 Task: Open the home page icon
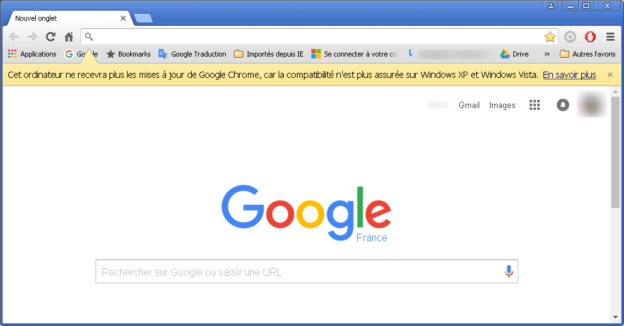click(x=69, y=37)
